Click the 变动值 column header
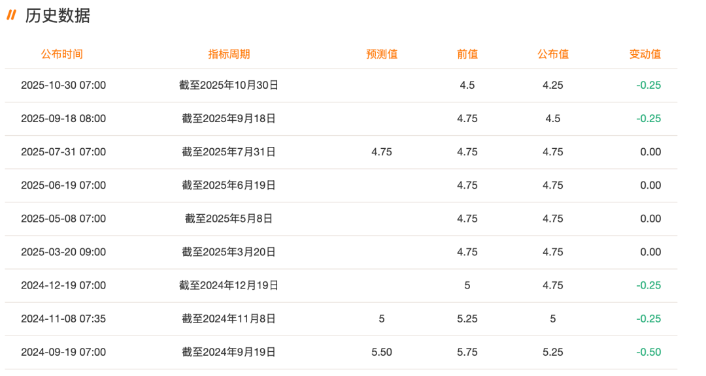Image resolution: width=706 pixels, height=376 pixels. pyautogui.click(x=645, y=54)
